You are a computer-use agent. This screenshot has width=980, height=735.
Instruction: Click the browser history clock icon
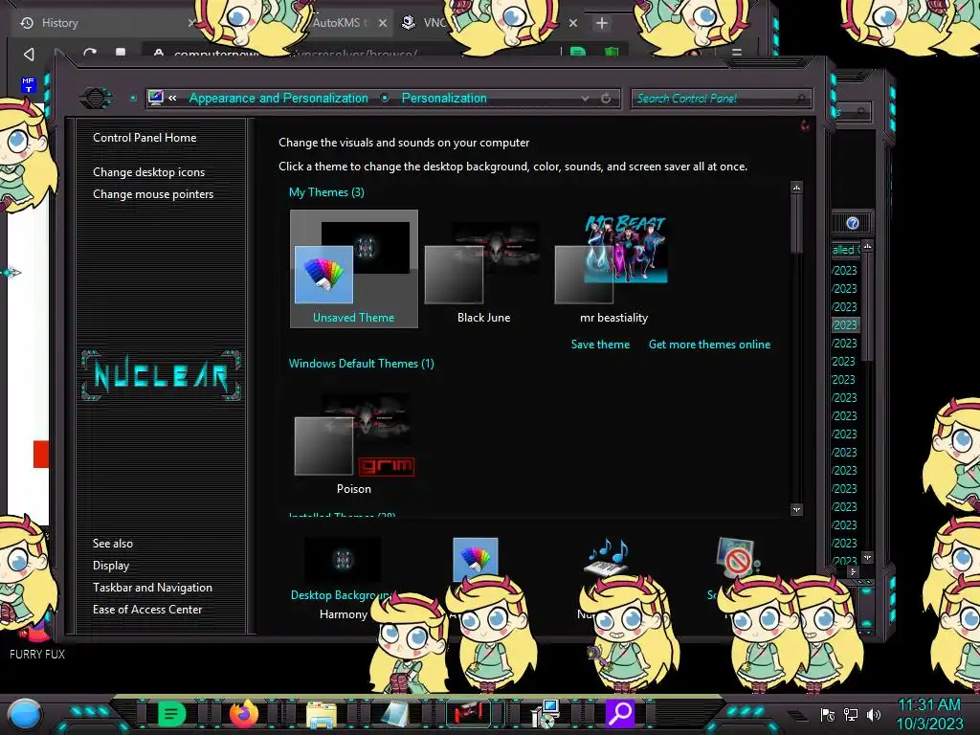click(27, 23)
